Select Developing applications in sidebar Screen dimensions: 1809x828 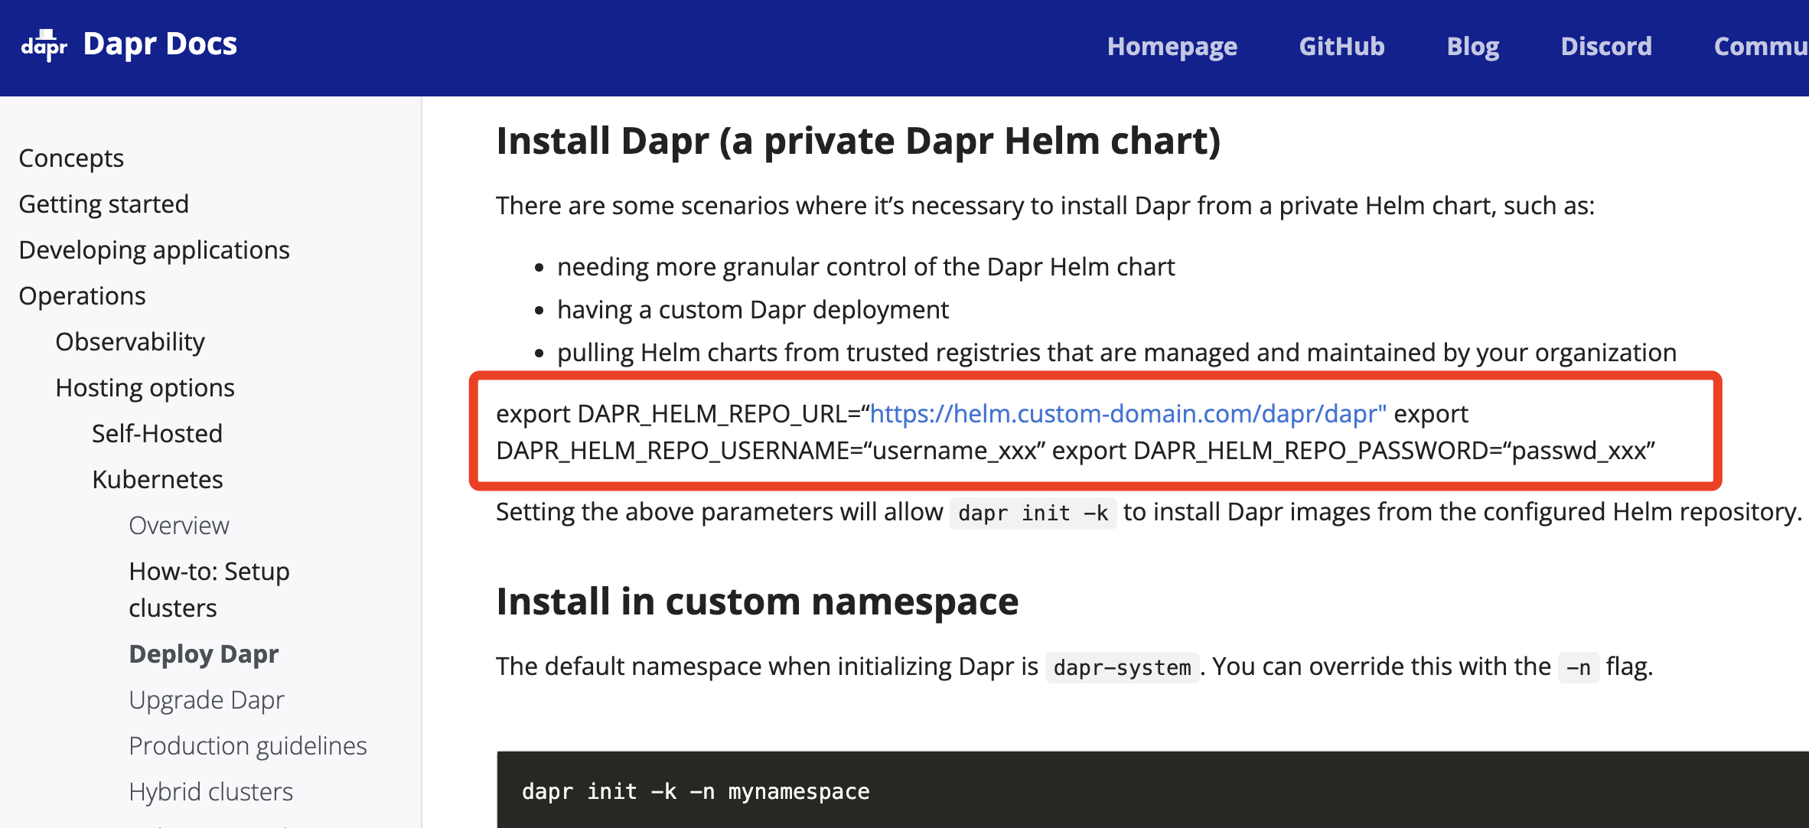(x=154, y=250)
